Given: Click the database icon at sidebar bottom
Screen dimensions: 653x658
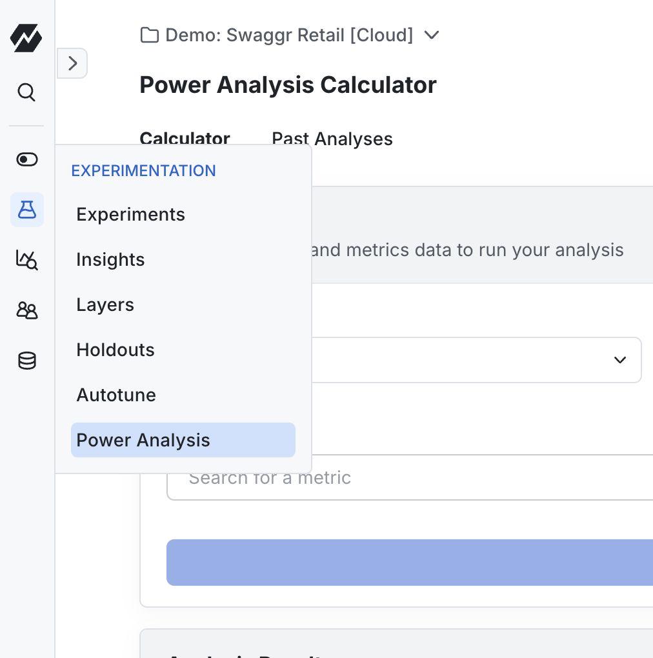Looking at the screenshot, I should coord(26,361).
